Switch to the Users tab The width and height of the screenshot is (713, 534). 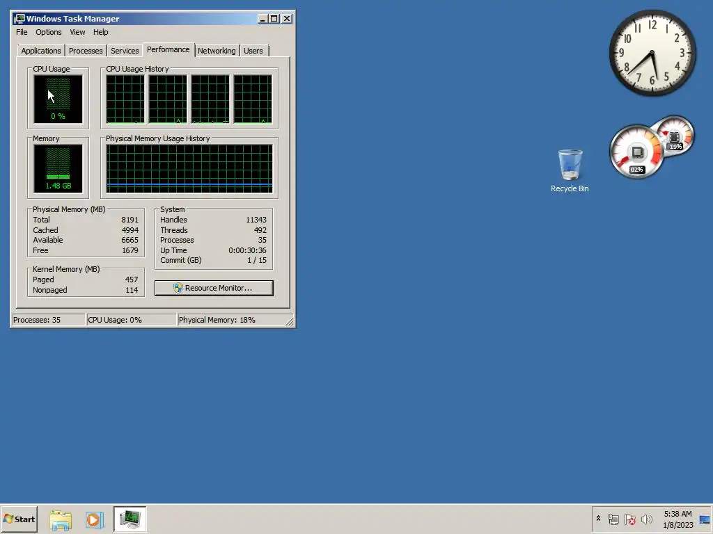[253, 51]
